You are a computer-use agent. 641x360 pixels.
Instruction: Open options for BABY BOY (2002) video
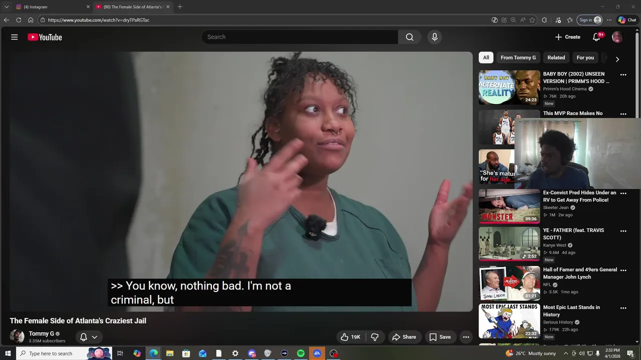point(623,74)
